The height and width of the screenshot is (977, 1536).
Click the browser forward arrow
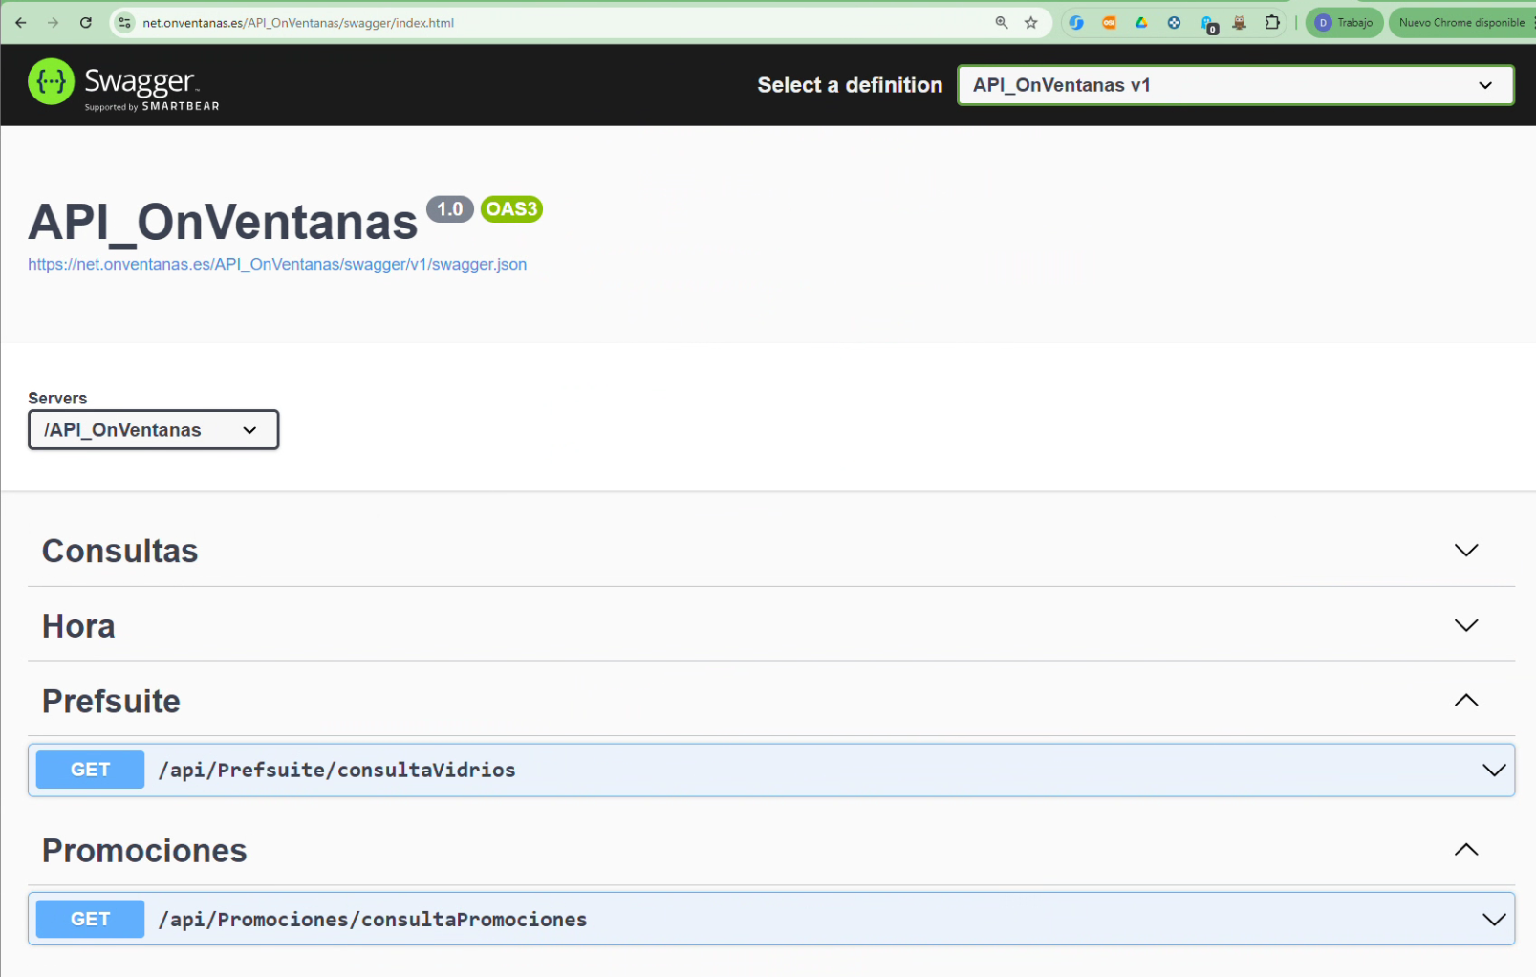click(x=54, y=22)
